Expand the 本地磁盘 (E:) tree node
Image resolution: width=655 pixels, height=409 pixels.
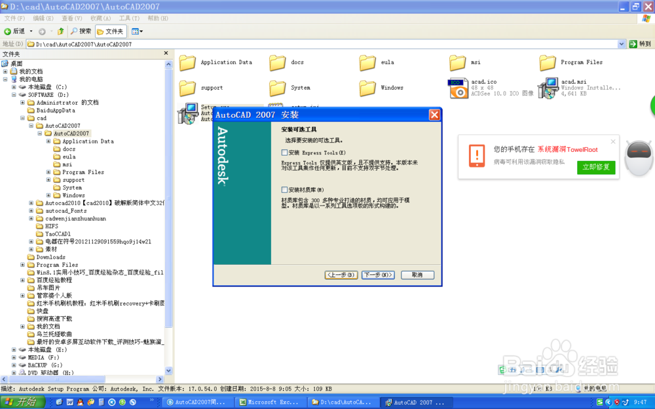pyautogui.click(x=14, y=349)
